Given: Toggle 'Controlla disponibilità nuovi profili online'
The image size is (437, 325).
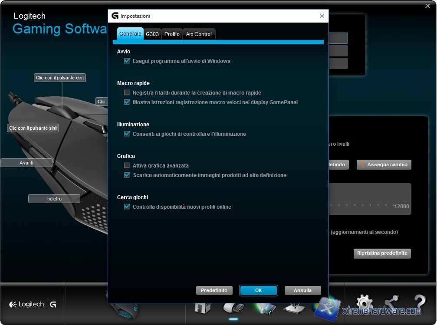Looking at the screenshot, I should 127,207.
